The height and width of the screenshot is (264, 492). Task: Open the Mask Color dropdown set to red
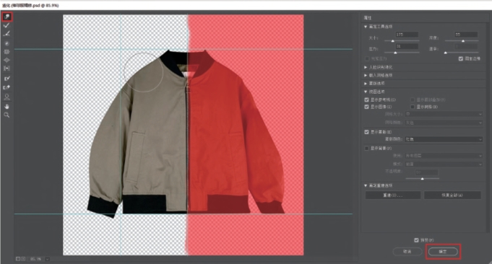(444, 139)
